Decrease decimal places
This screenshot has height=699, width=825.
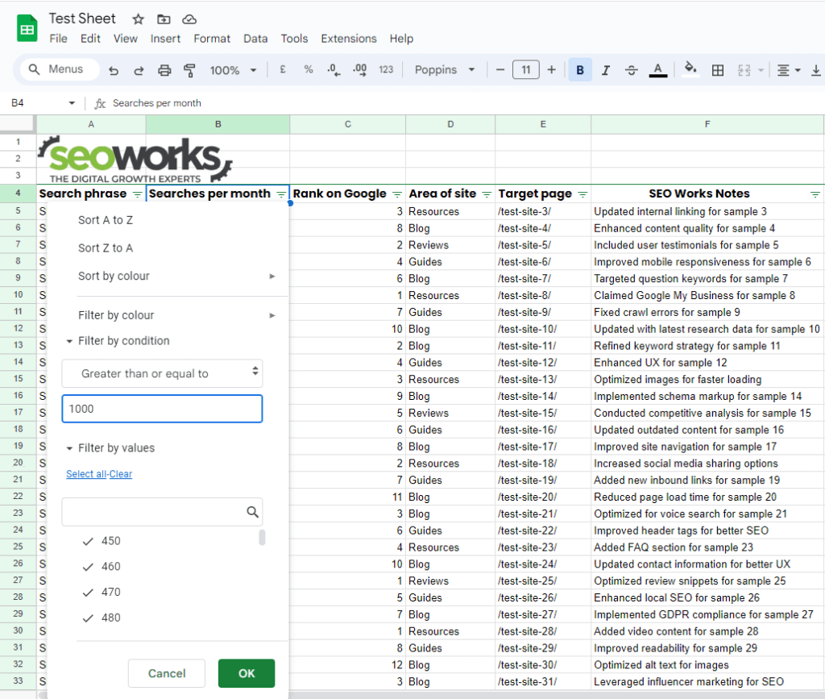(x=334, y=70)
